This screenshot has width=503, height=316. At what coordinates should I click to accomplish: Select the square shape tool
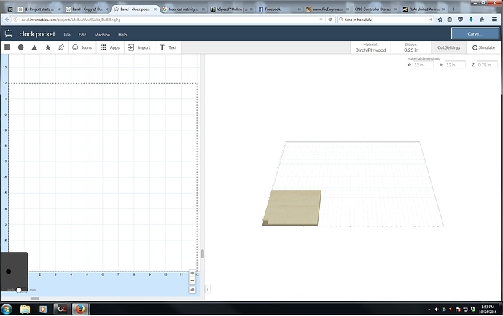pyautogui.click(x=7, y=47)
